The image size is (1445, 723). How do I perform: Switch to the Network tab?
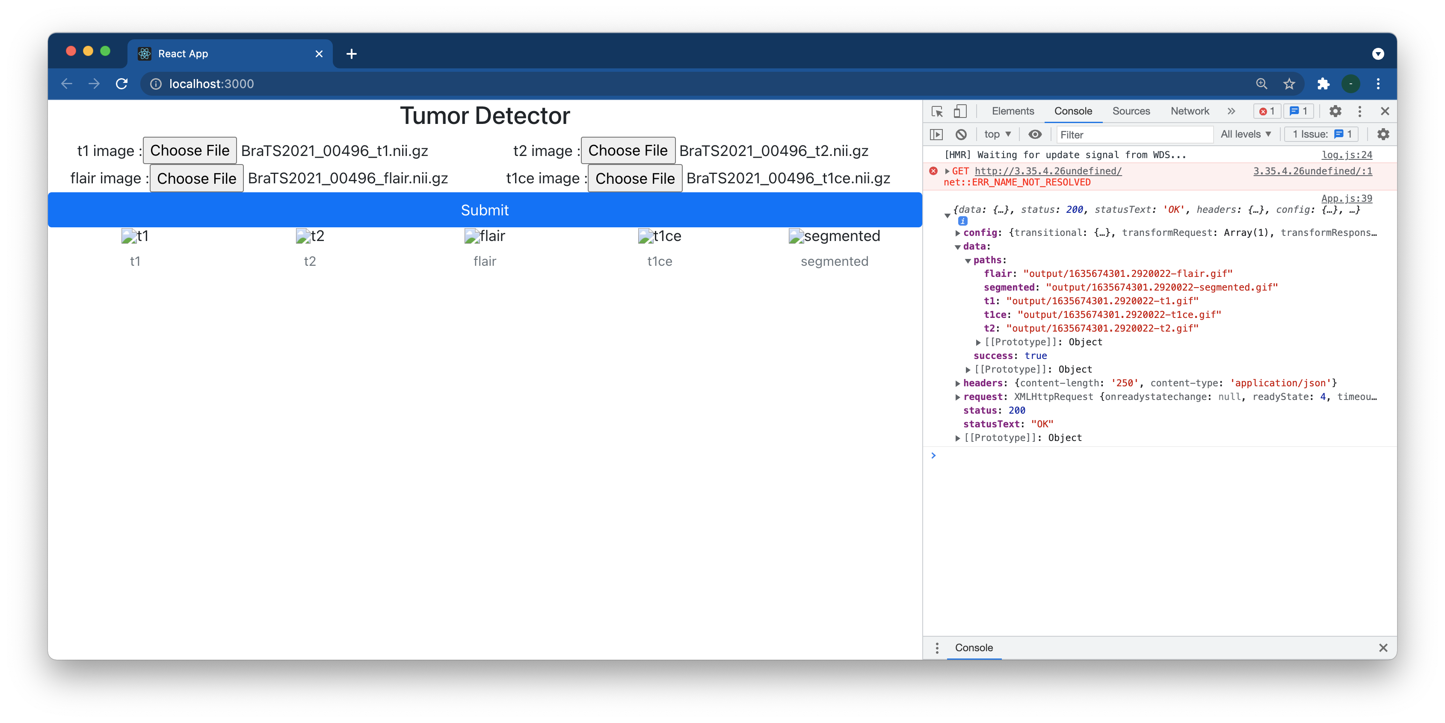pyautogui.click(x=1189, y=111)
